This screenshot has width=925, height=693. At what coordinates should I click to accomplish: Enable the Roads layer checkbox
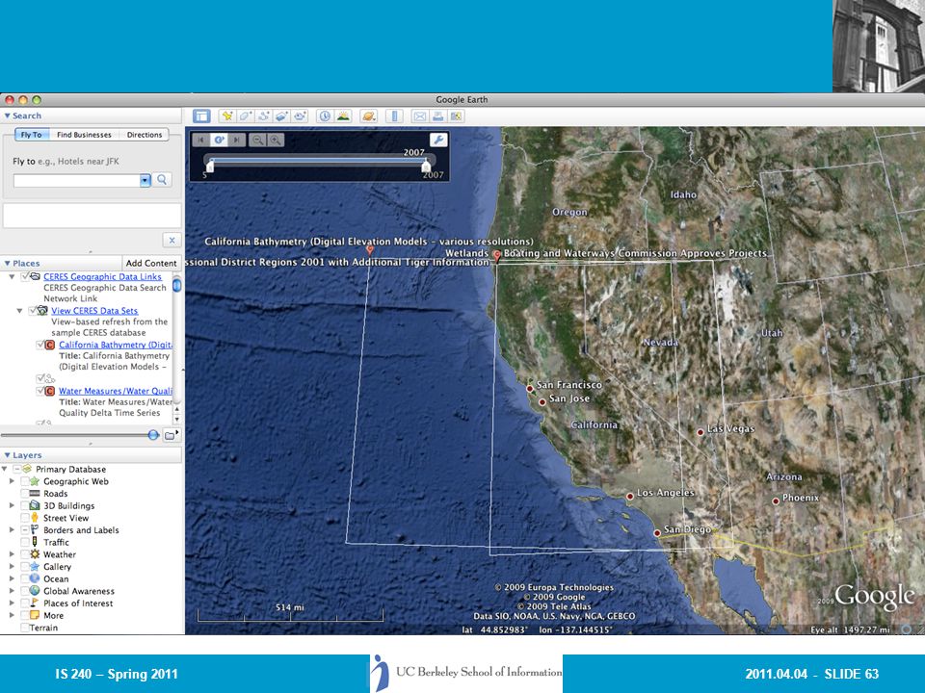click(25, 494)
